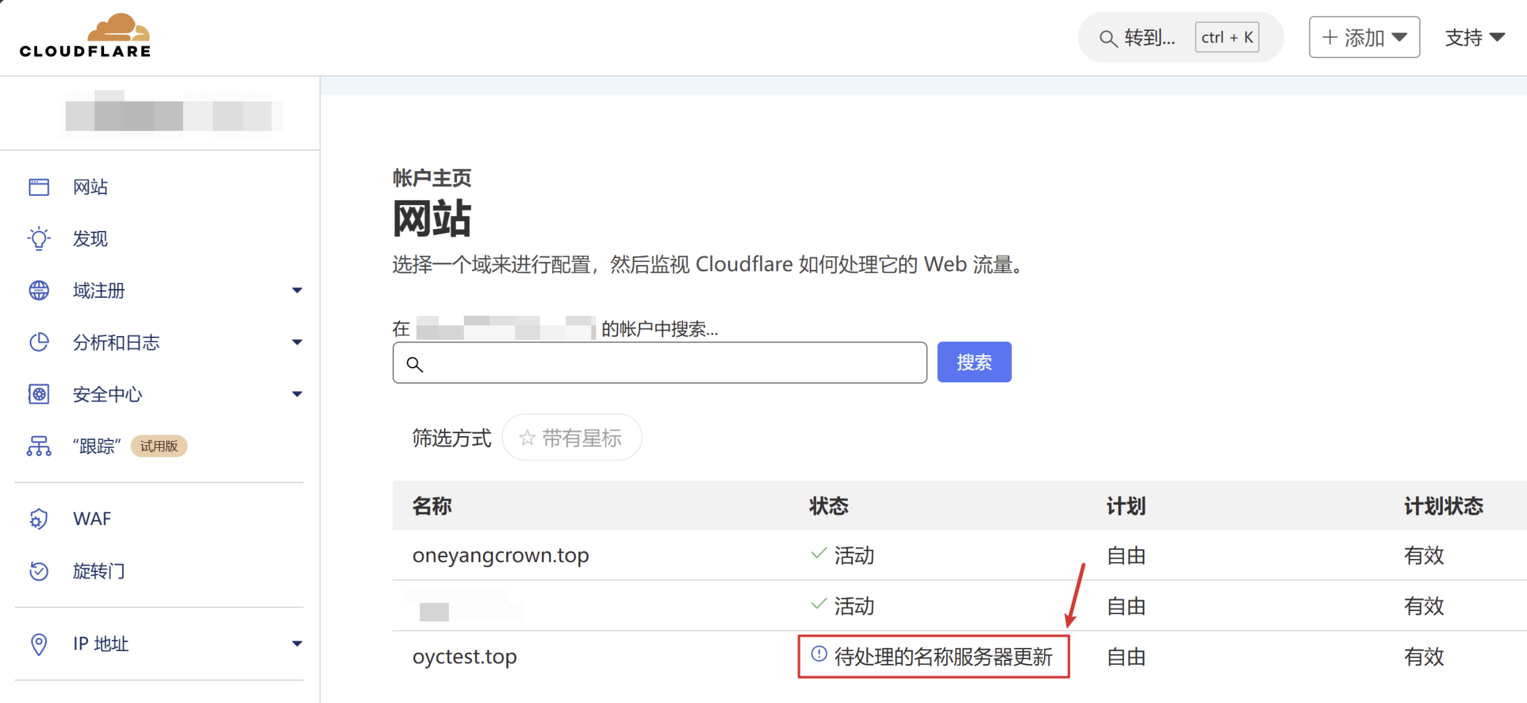Open the 添加 dropdown menu

[x=1363, y=37]
